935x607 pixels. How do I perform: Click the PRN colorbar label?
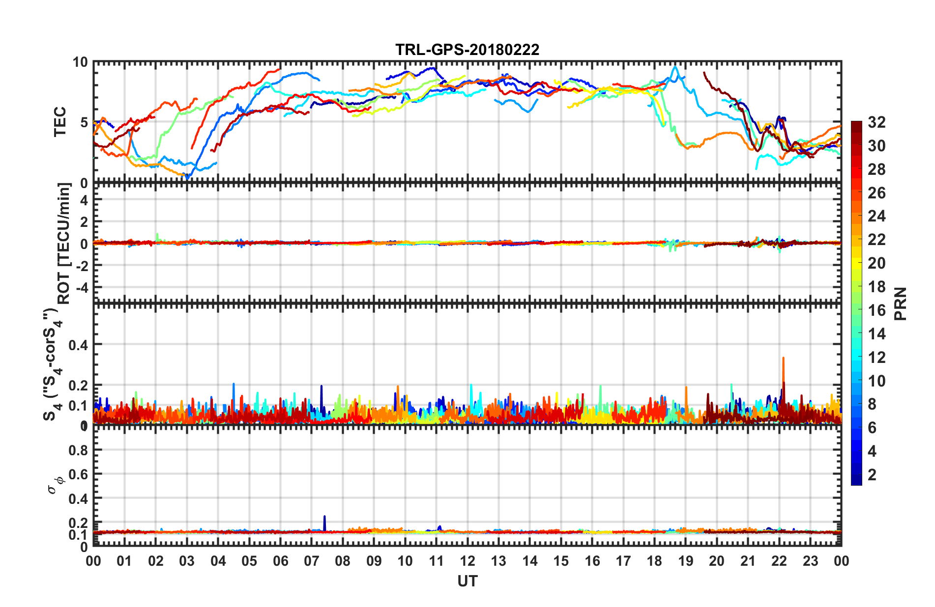(901, 303)
